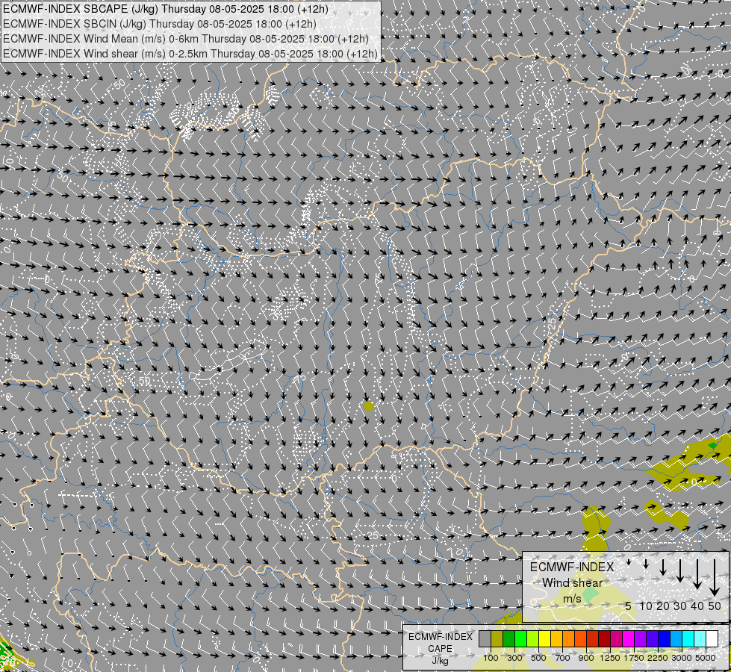Click the white swatch in CAPE legend
This screenshot has height=672, width=731.
pyautogui.click(x=712, y=639)
